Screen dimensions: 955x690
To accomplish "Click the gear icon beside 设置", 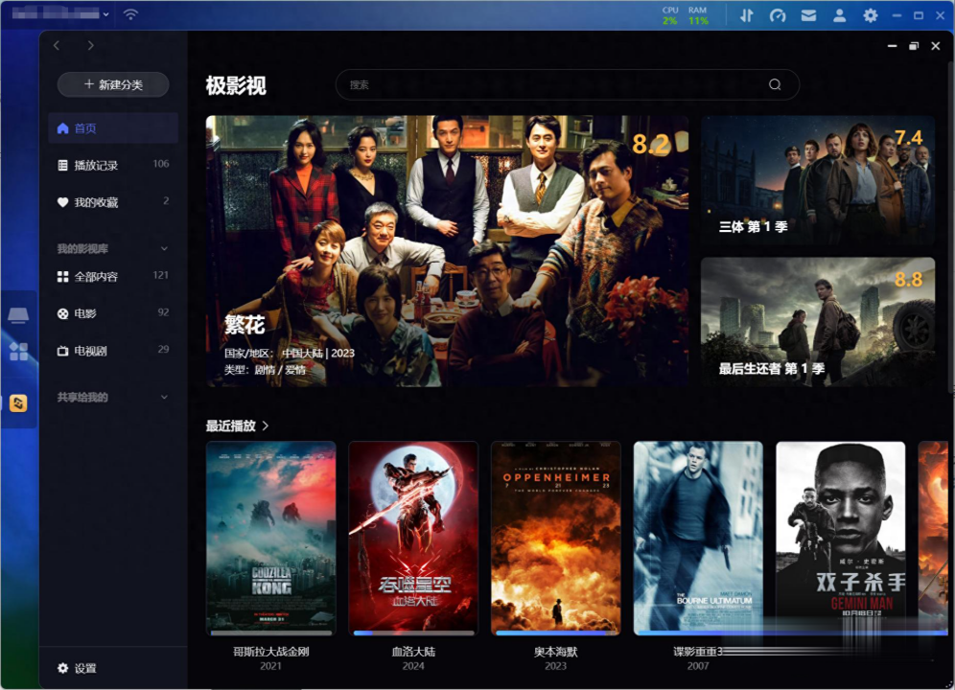I will pyautogui.click(x=62, y=668).
